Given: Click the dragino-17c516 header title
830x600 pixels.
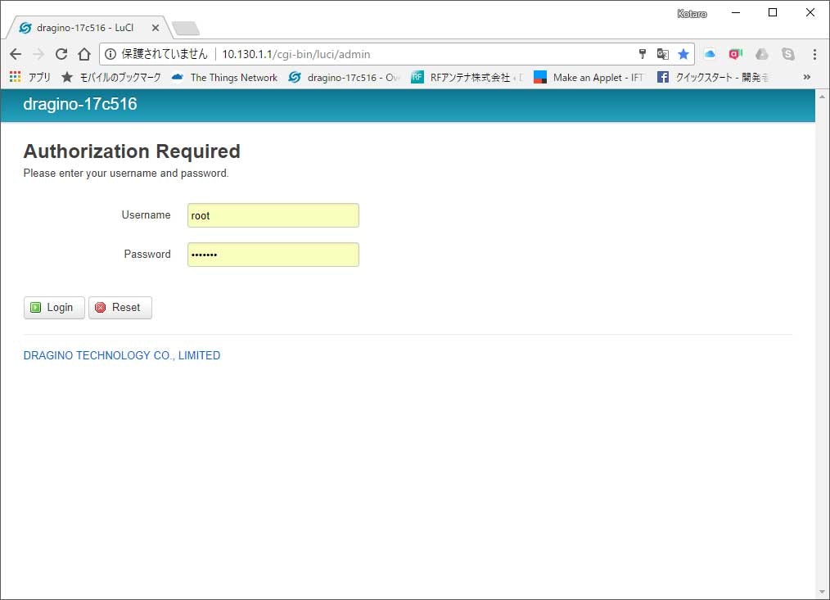Looking at the screenshot, I should click(x=80, y=104).
